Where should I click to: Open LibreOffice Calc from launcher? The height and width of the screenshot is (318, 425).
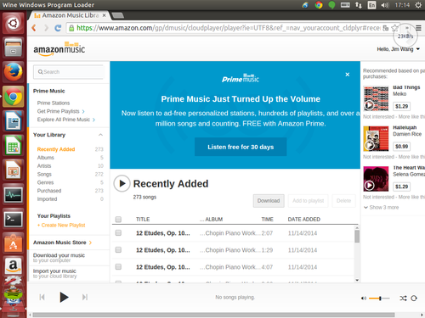coord(13,145)
